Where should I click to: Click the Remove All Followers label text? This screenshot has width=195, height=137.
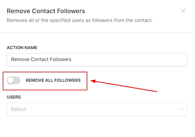click(53, 81)
